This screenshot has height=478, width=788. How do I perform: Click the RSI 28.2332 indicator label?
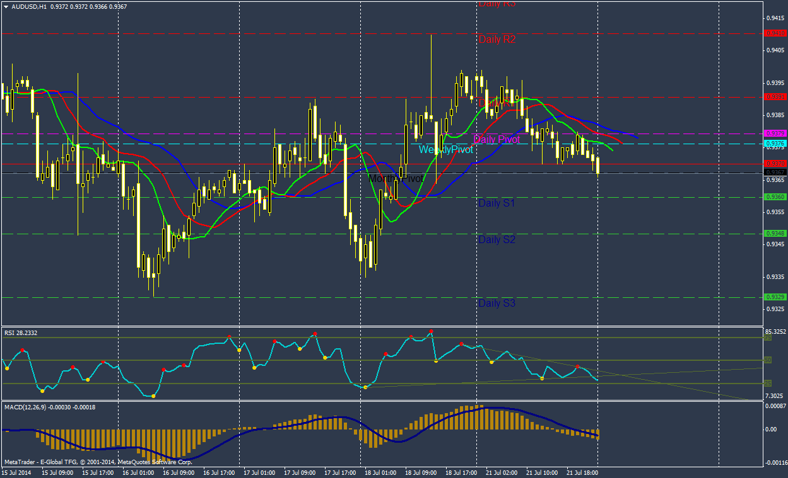tap(21, 333)
